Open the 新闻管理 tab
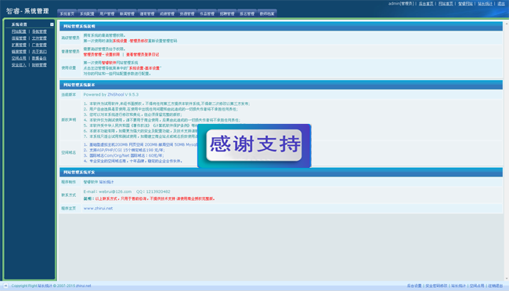The image size is (509, 291). [127, 13]
